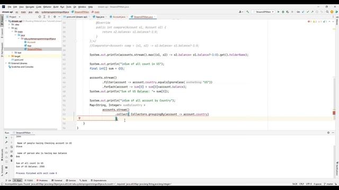Expand the test folder
The height and width of the screenshot is (190, 339).
13,53
